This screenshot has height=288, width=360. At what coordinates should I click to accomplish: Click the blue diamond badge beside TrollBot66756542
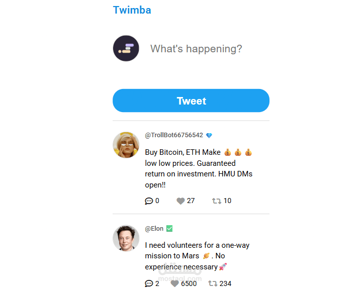tap(209, 135)
